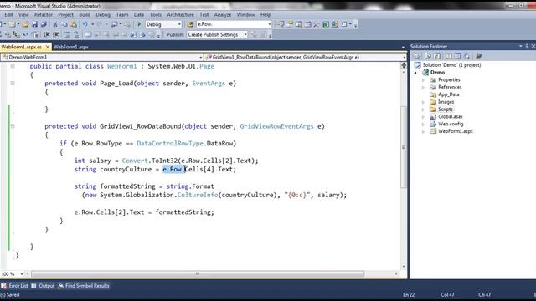Image resolution: width=536 pixels, height=301 pixels.
Task: Expand the Properties folder node
Action: pos(423,80)
